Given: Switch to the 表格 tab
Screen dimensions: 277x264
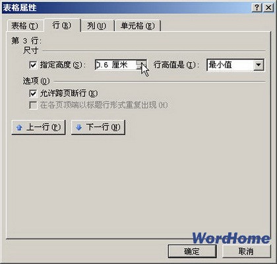Looking at the screenshot, I should [24, 26].
